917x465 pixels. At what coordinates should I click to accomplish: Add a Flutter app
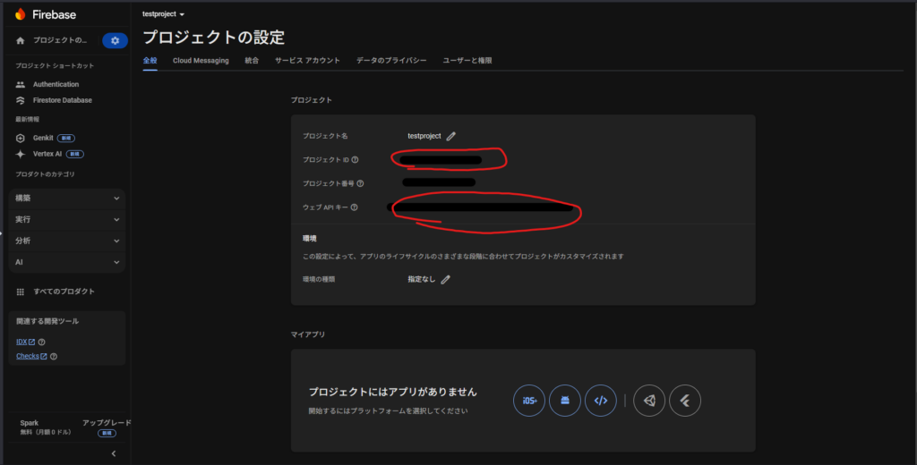685,401
